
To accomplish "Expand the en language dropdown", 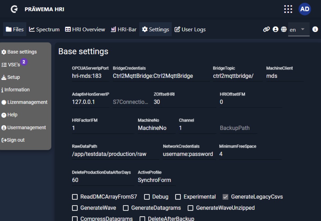I will coord(298,29).
